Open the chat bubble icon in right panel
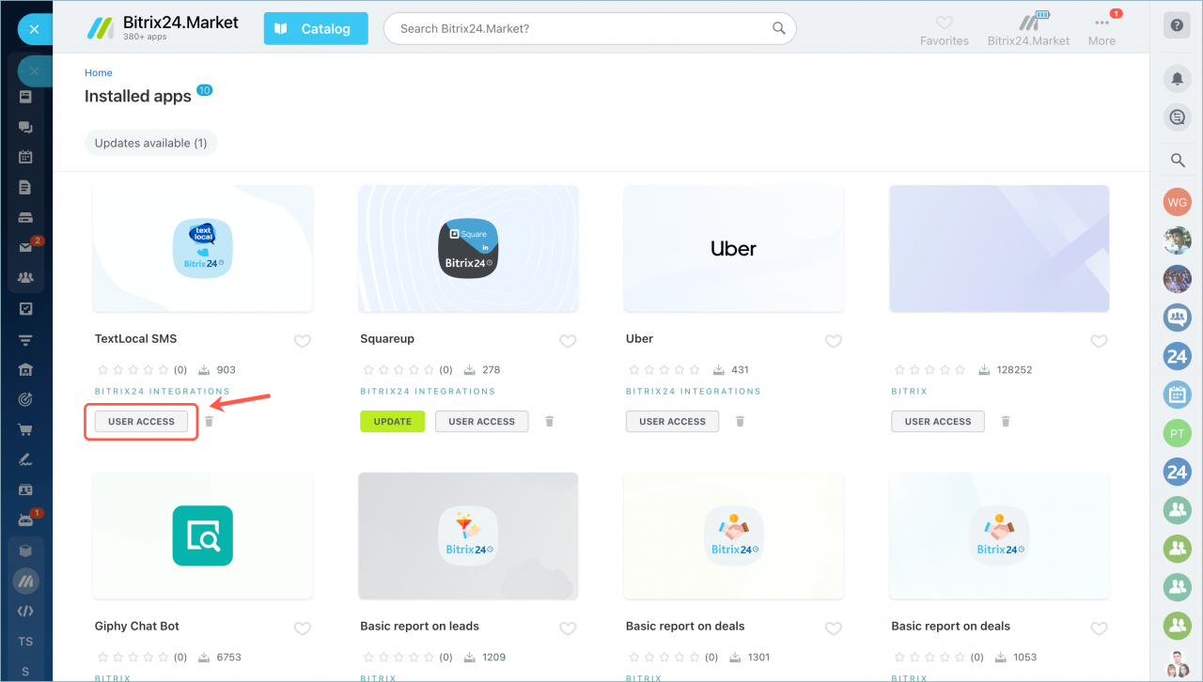Viewport: 1203px width, 682px height. (x=1178, y=117)
